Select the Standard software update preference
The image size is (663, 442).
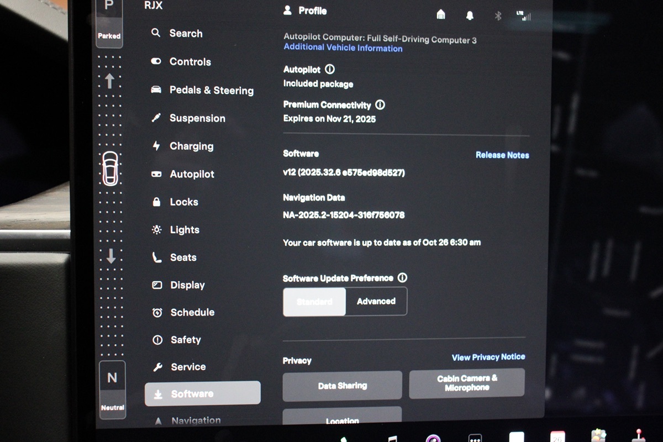314,302
